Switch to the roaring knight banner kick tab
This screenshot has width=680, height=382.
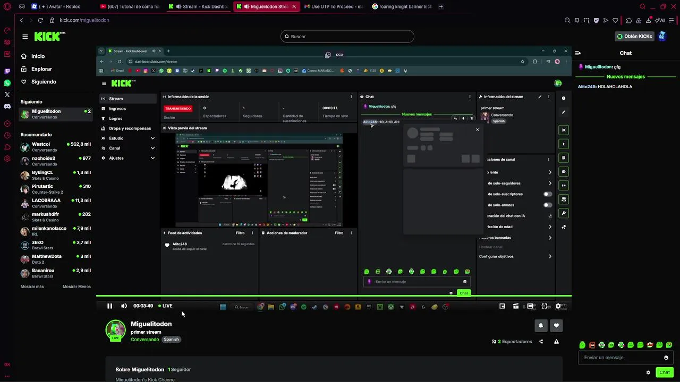coord(403,7)
